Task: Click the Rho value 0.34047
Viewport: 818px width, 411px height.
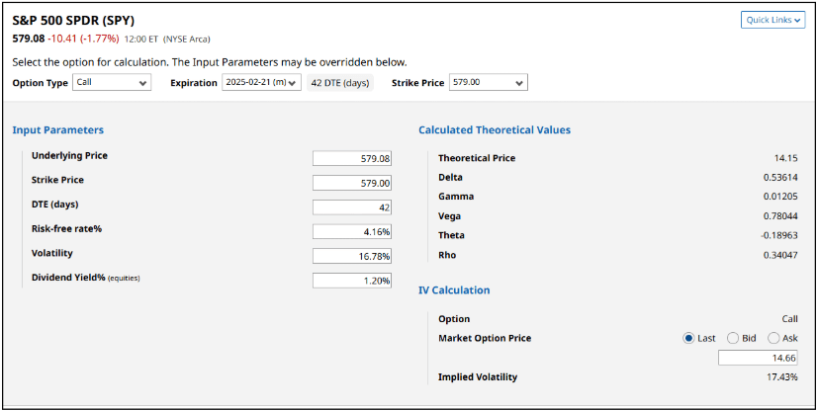Action: (780, 255)
